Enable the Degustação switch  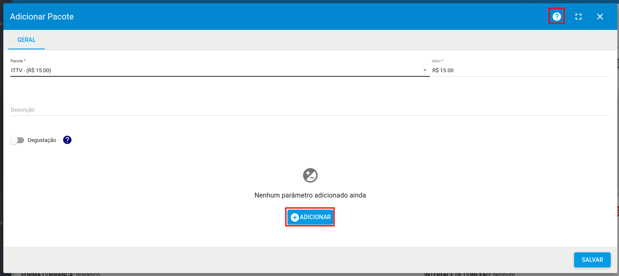[x=17, y=140]
